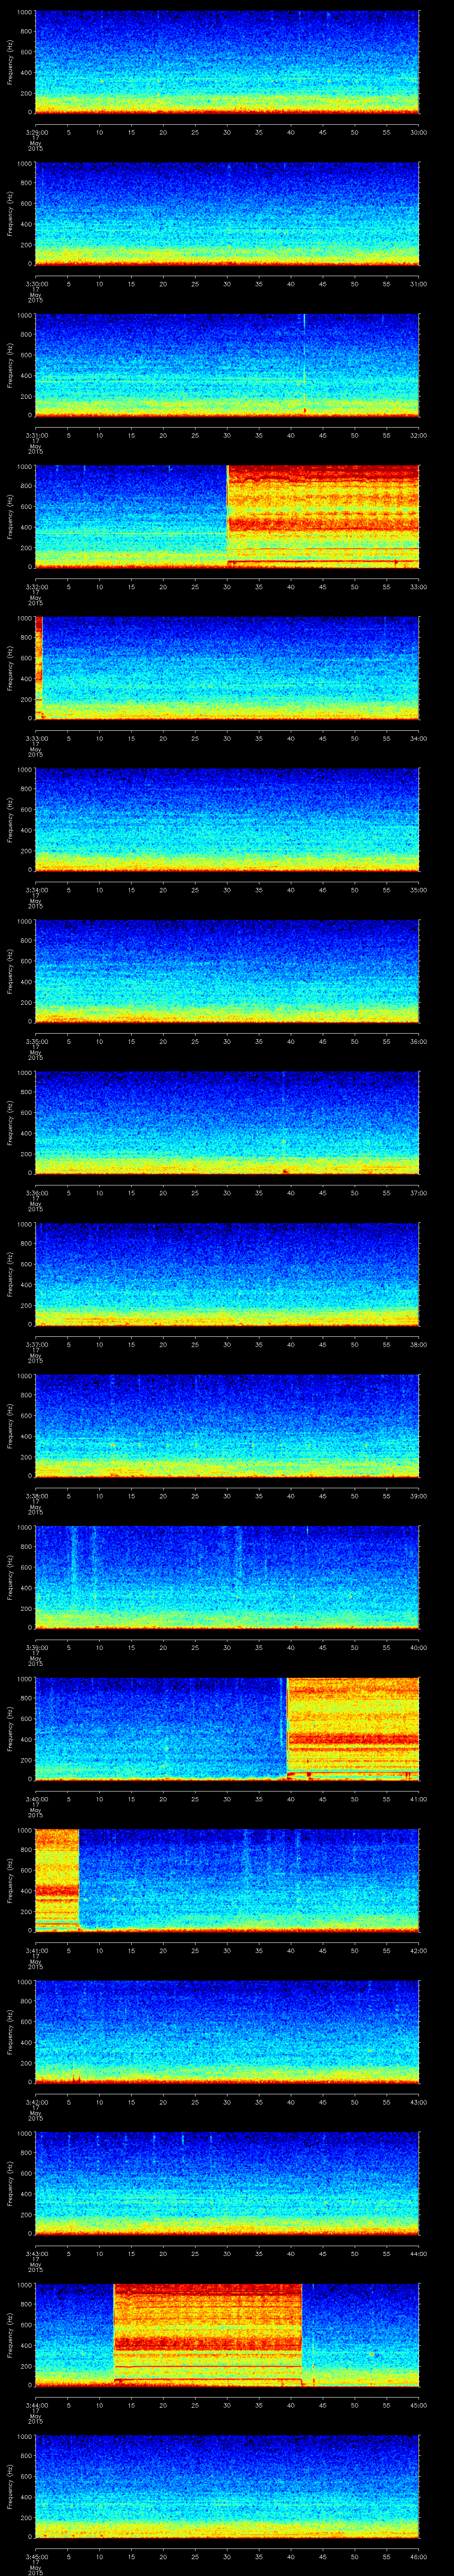Click the spectrogram panel starting at 3:30:00
Screen dimensions: 454x2576
point(227,214)
